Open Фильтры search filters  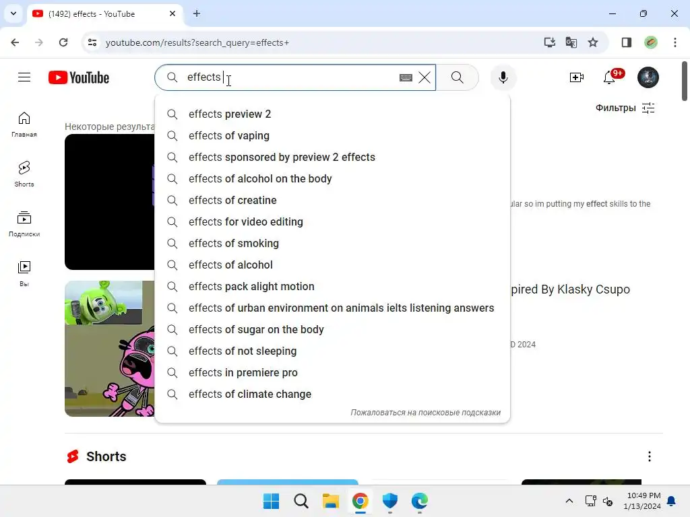pyautogui.click(x=625, y=108)
